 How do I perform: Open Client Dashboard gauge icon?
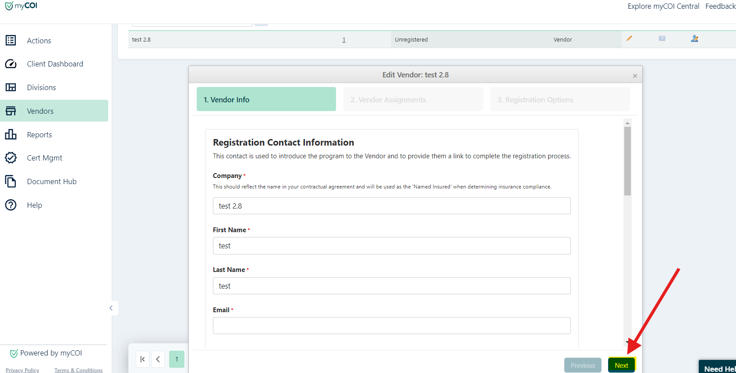(11, 64)
